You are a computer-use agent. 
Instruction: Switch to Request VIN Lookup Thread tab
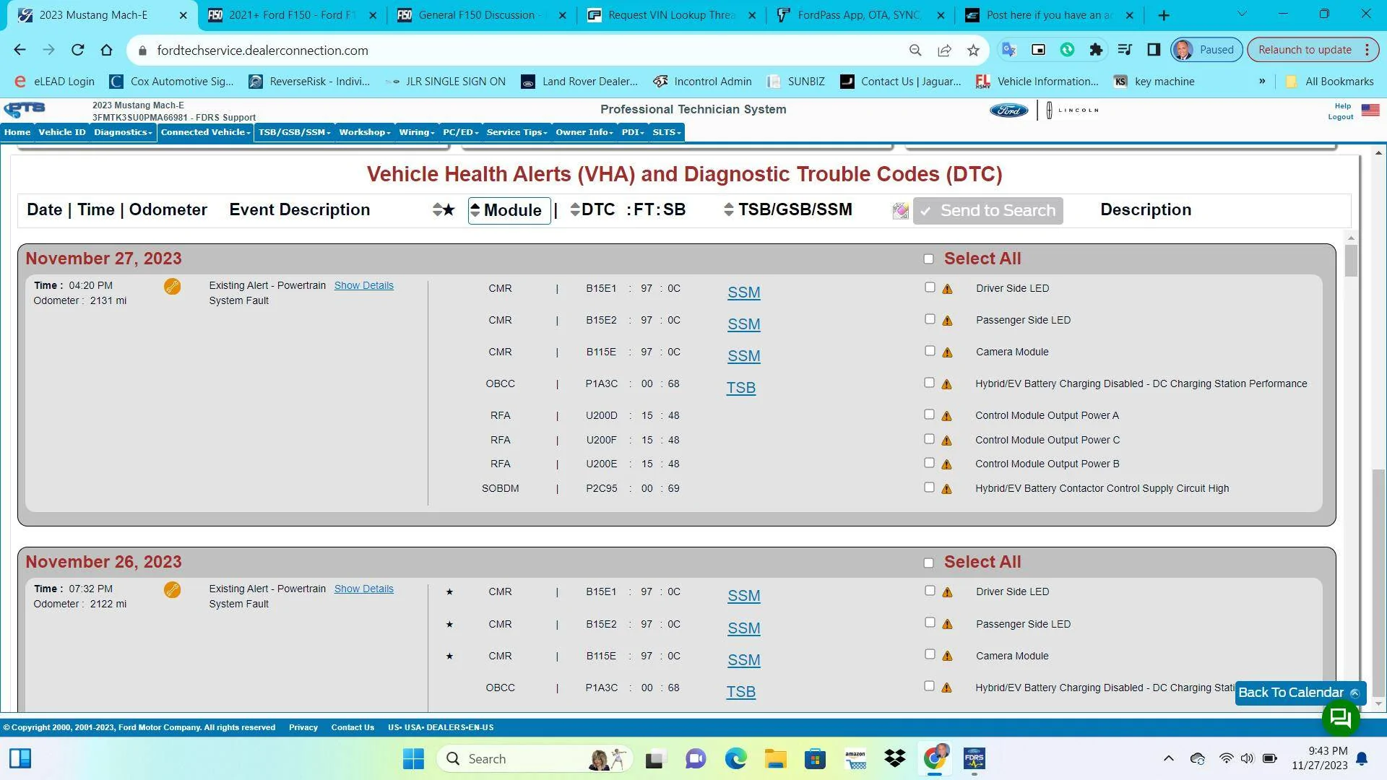(x=672, y=15)
